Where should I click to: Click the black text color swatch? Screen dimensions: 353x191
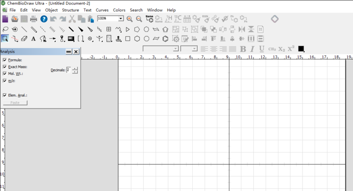coord(301,48)
